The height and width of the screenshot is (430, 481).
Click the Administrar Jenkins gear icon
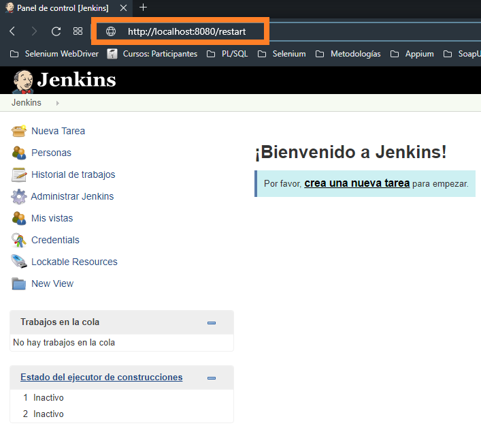[19, 196]
